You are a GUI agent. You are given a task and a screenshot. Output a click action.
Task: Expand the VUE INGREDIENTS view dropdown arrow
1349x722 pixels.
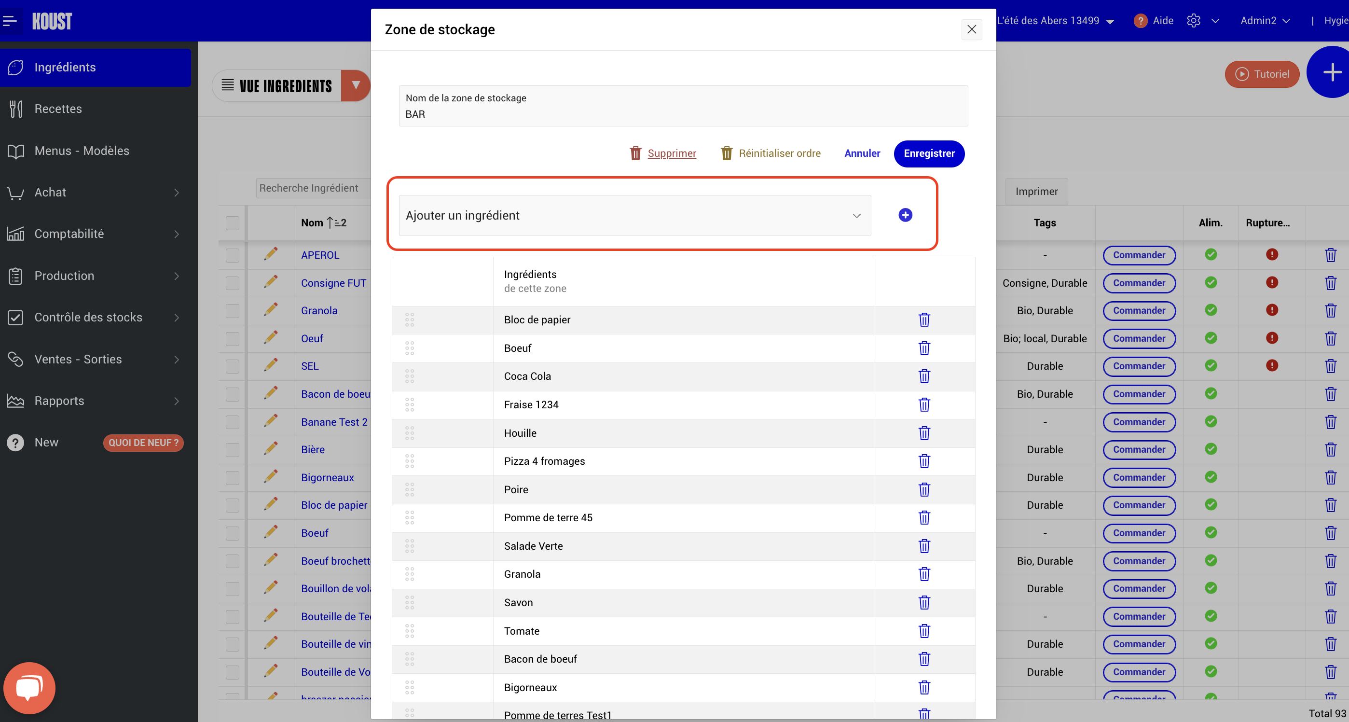click(356, 85)
